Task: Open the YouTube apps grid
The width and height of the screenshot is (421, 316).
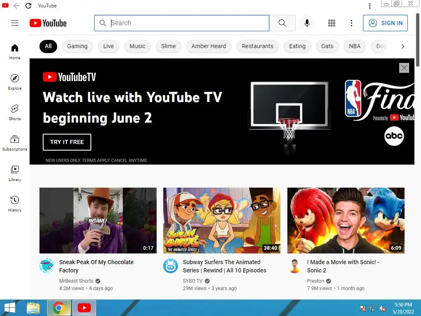Action: 332,23
